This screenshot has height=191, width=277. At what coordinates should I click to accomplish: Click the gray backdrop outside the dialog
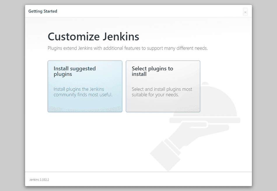12,96
